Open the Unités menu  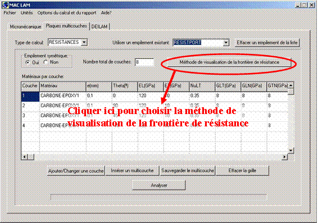pyautogui.click(x=26, y=13)
